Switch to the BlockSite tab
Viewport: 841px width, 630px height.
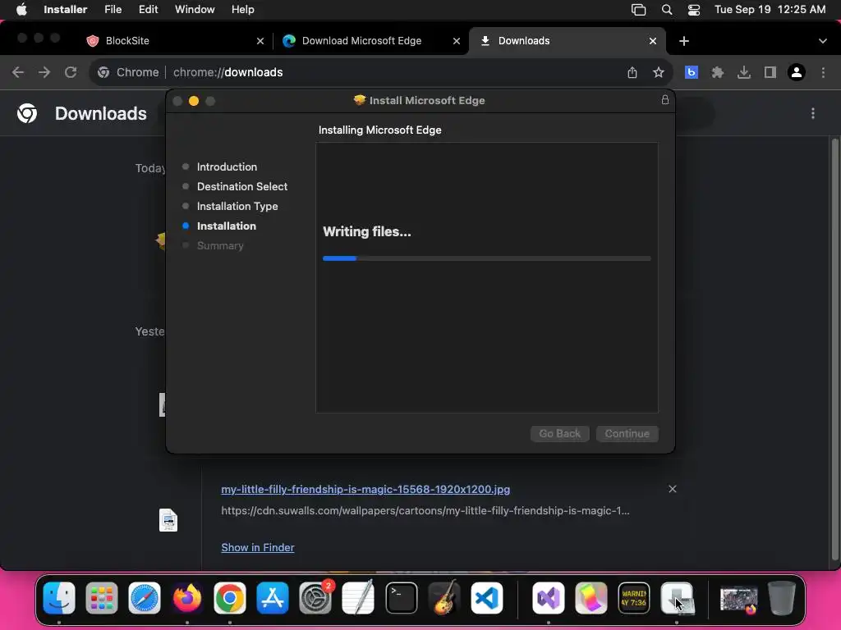(x=175, y=41)
